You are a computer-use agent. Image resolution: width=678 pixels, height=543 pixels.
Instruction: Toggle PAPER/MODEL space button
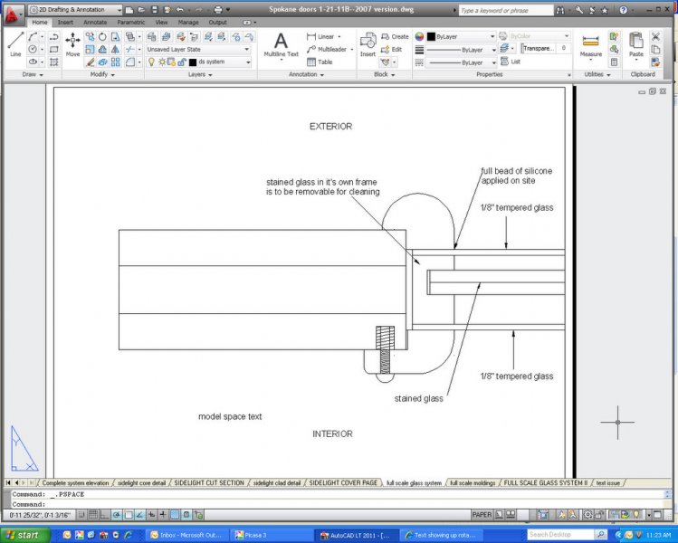pos(482,514)
